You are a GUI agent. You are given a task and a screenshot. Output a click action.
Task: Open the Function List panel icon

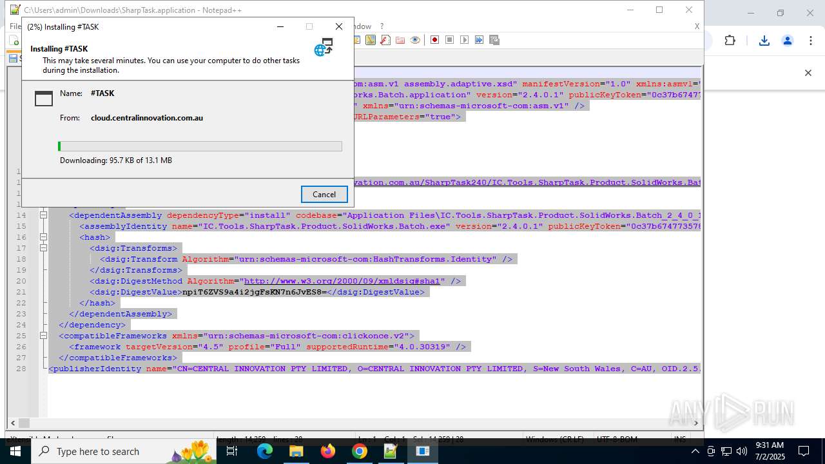(x=385, y=40)
